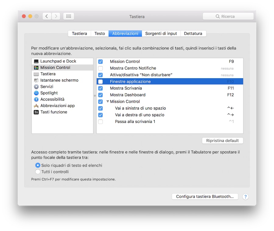Click Configura tastiera Bluetooth button
The height and width of the screenshot is (231, 274).
click(x=205, y=197)
